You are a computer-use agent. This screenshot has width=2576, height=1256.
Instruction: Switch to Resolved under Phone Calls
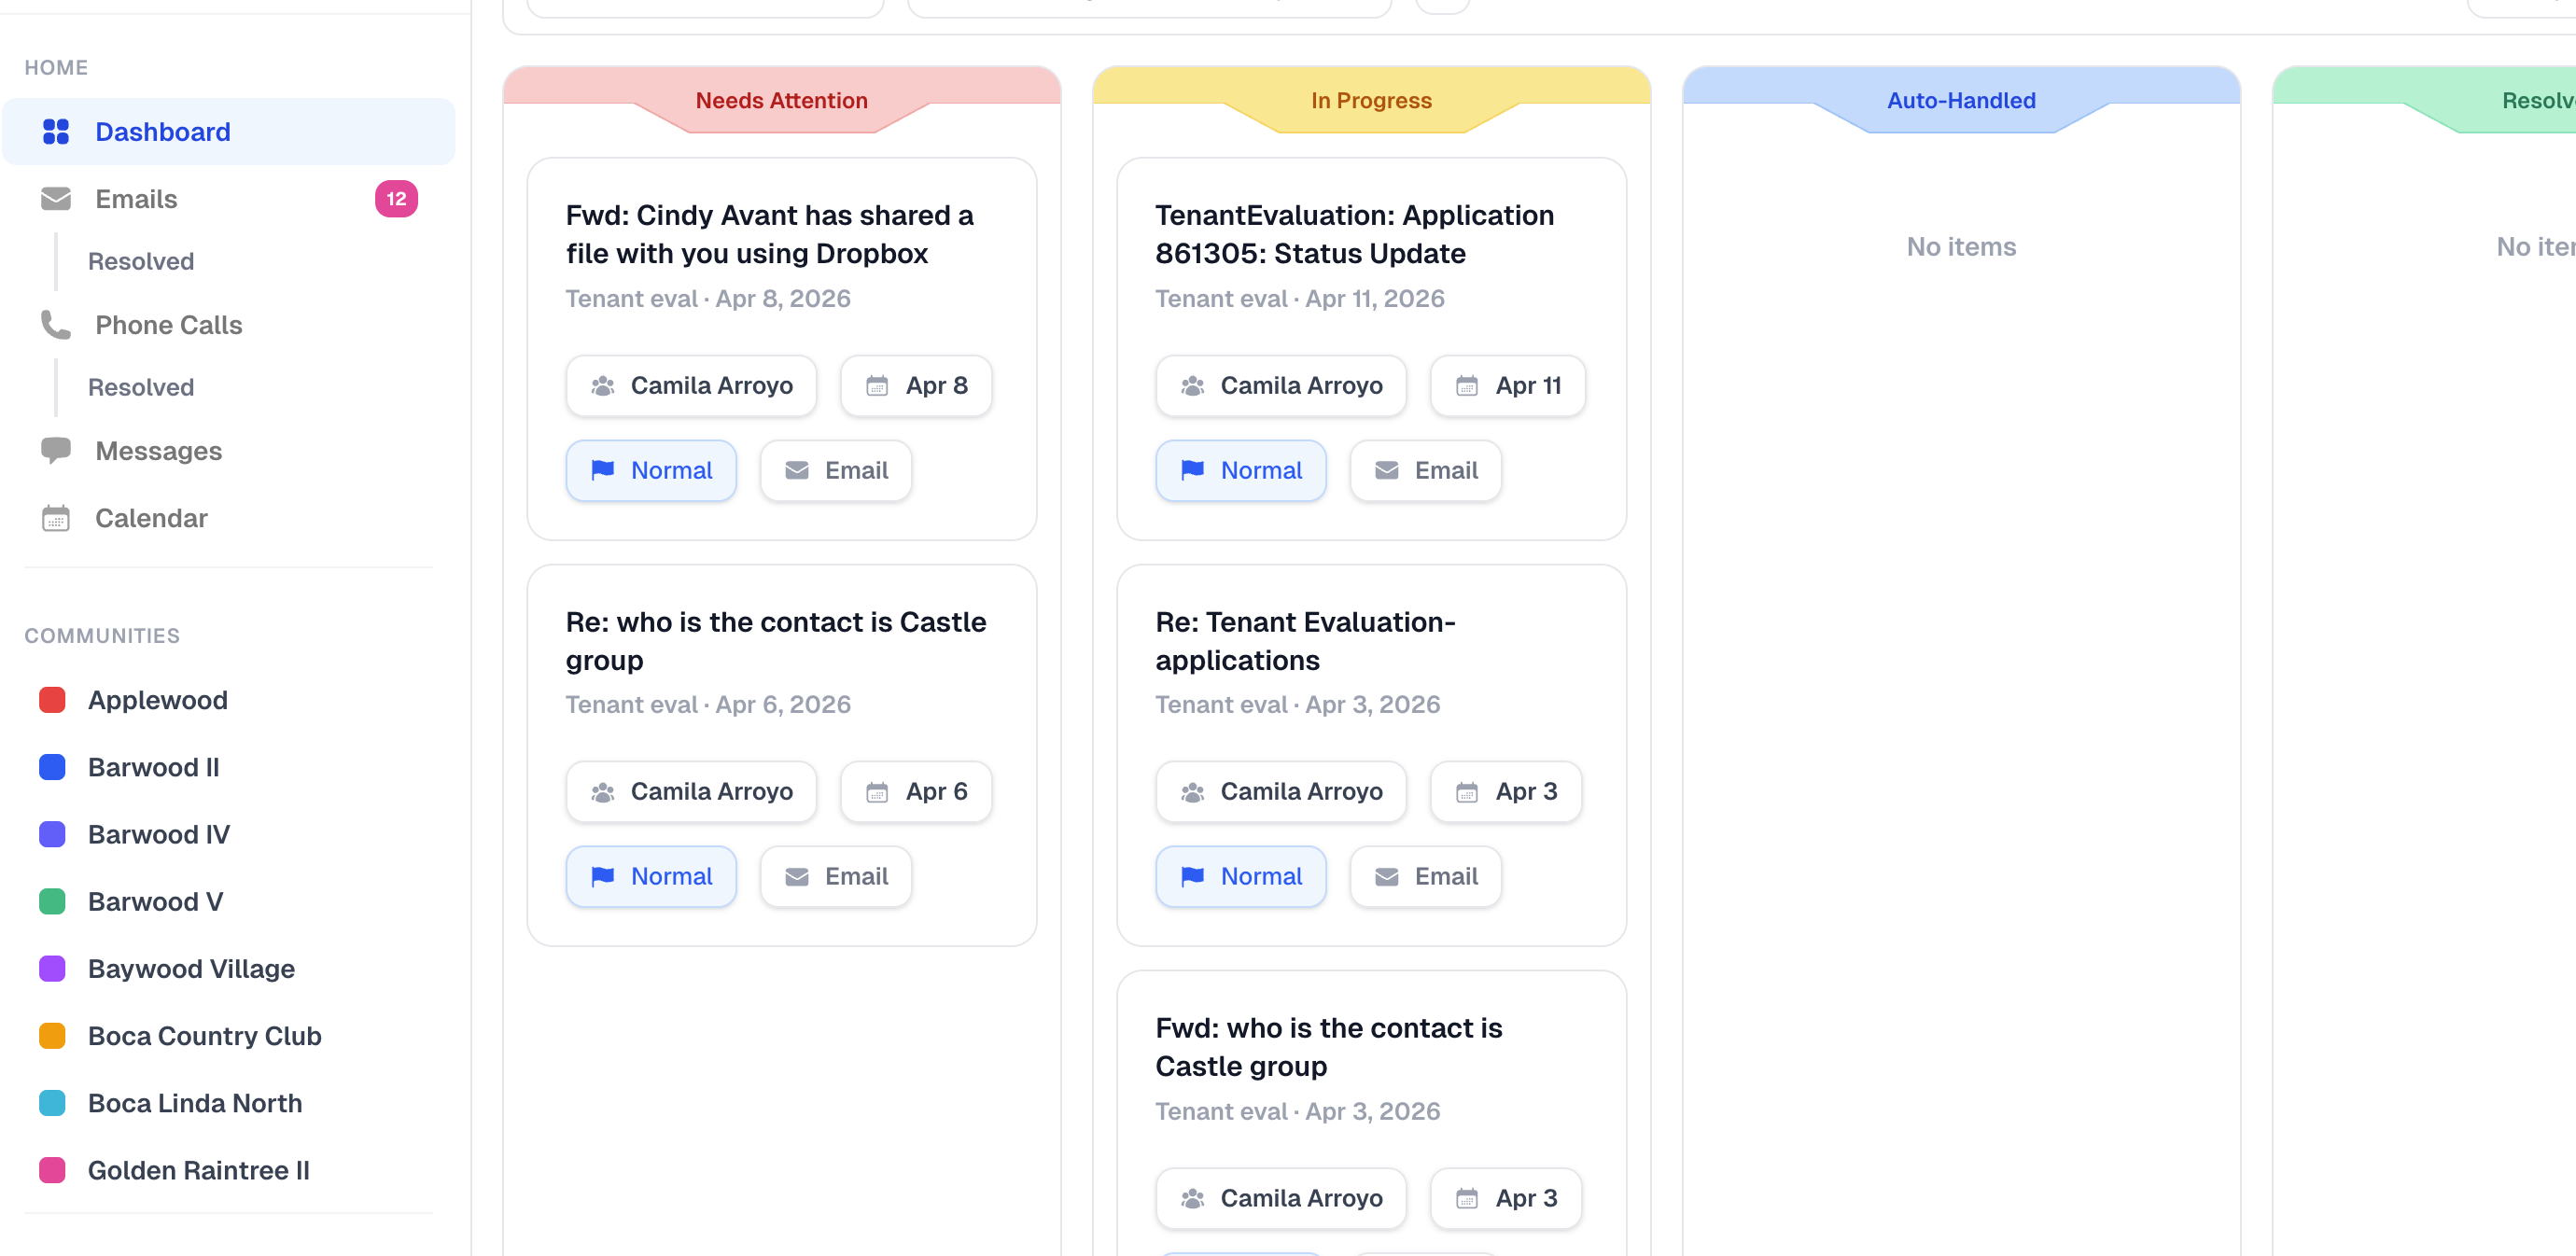(141, 387)
